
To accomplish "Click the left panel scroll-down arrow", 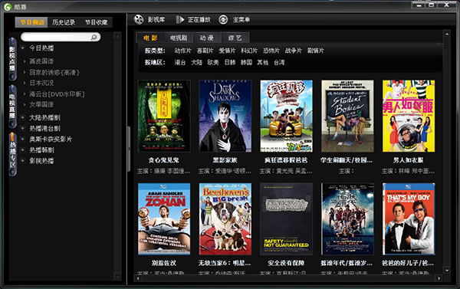I will tap(117, 277).
